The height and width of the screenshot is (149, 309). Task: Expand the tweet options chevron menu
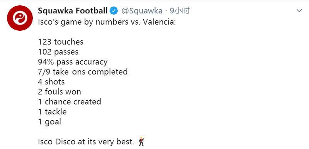299,11
